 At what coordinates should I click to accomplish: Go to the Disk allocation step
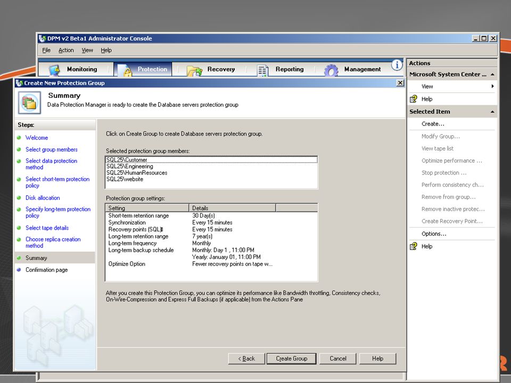point(43,198)
